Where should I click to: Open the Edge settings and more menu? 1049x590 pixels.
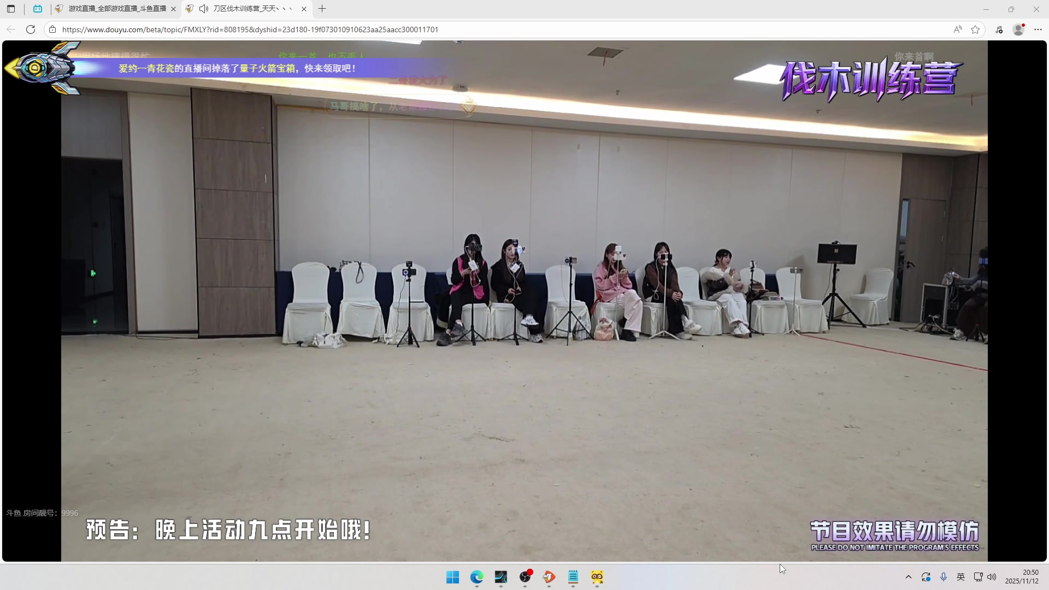1039,29
